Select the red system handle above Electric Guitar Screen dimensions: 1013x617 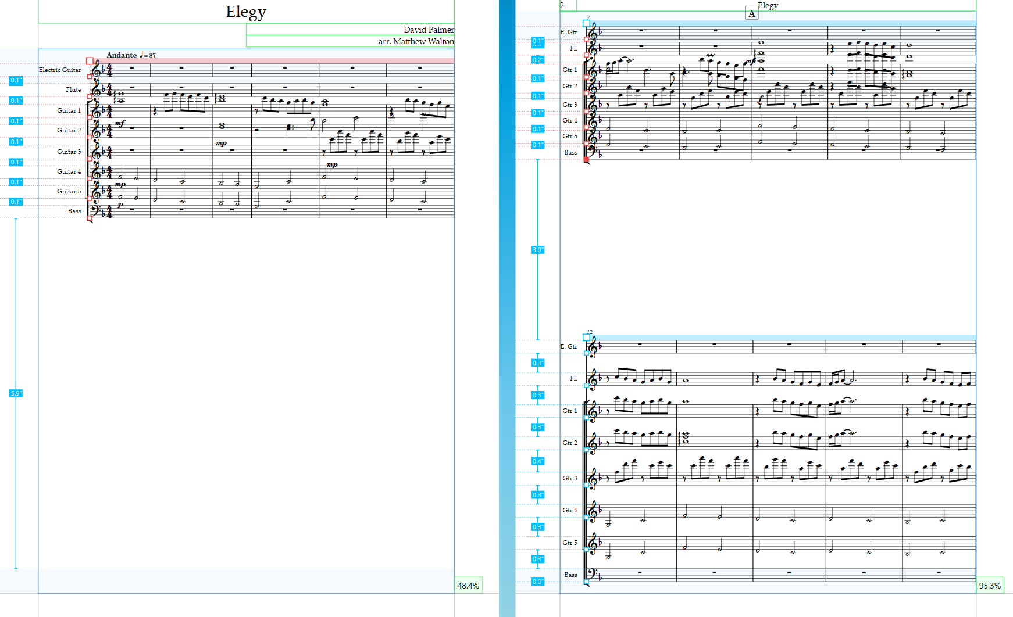tap(90, 60)
